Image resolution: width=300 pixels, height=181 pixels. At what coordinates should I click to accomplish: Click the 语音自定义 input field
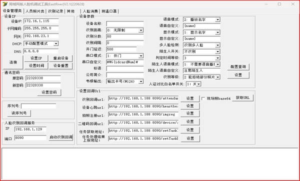[201, 26]
